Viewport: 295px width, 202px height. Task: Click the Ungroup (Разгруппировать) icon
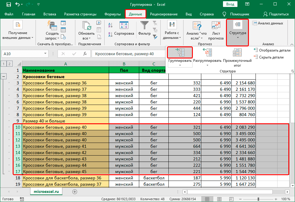[207, 53]
